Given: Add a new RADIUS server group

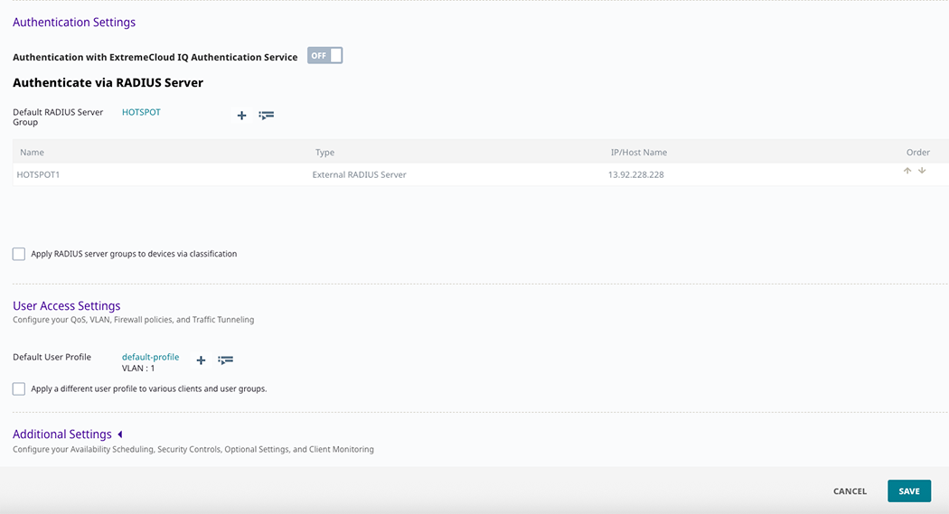Looking at the screenshot, I should [x=241, y=116].
